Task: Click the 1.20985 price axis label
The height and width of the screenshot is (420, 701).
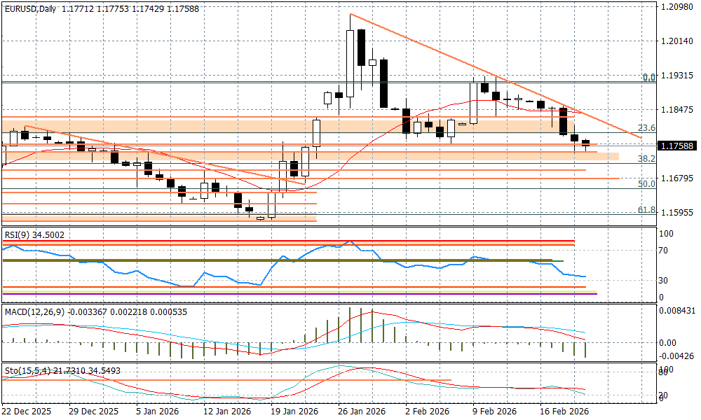Action: (676, 7)
